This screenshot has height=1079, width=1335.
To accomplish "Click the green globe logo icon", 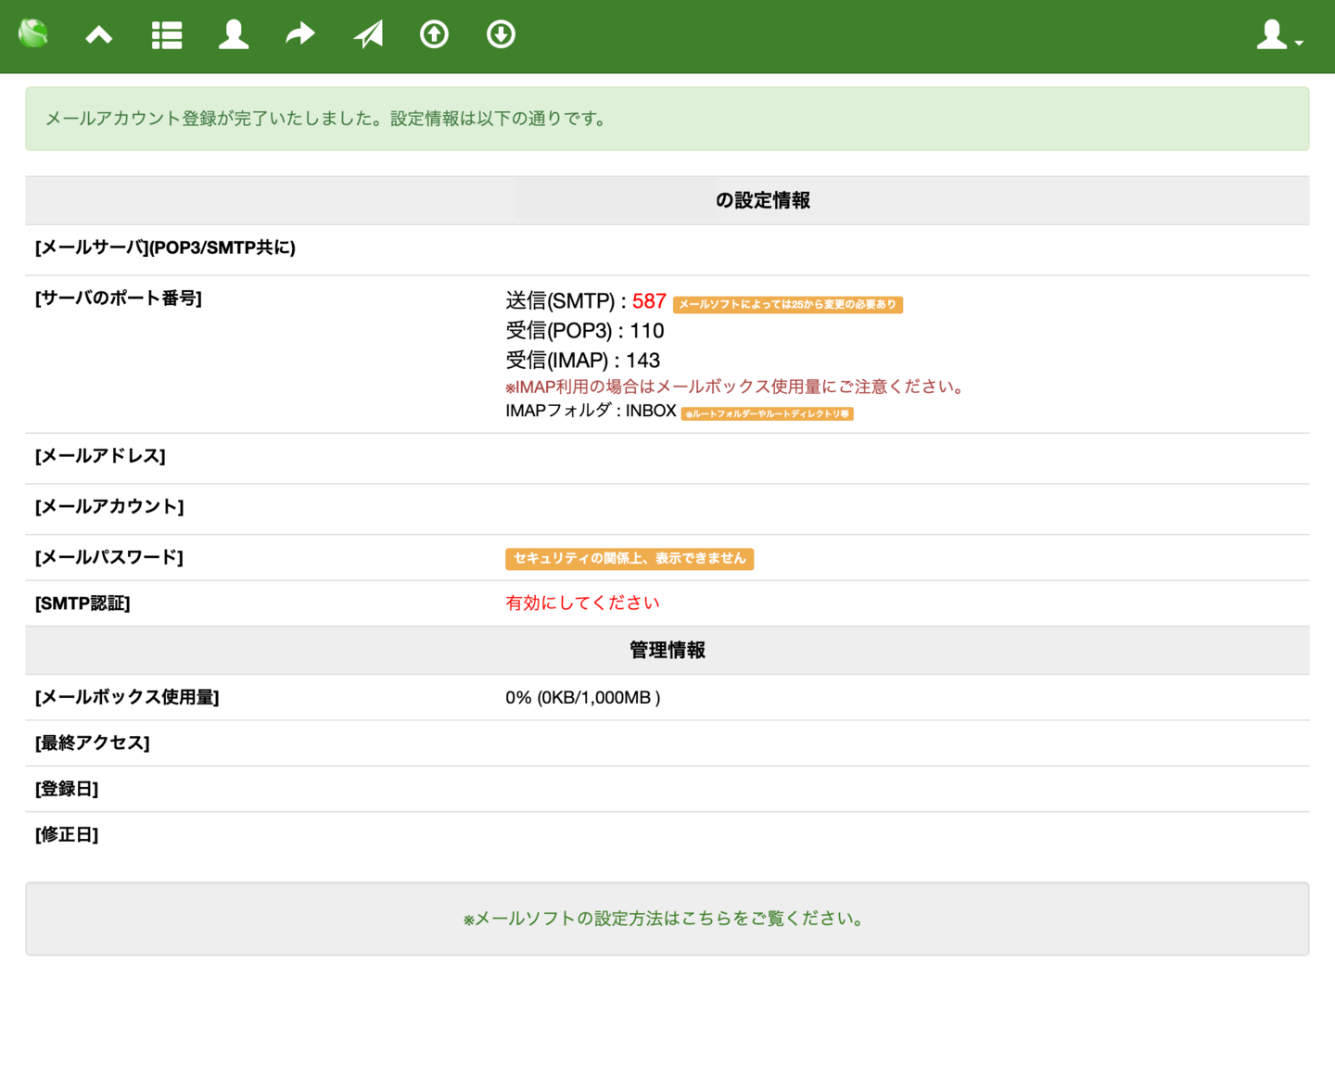I will [x=33, y=34].
